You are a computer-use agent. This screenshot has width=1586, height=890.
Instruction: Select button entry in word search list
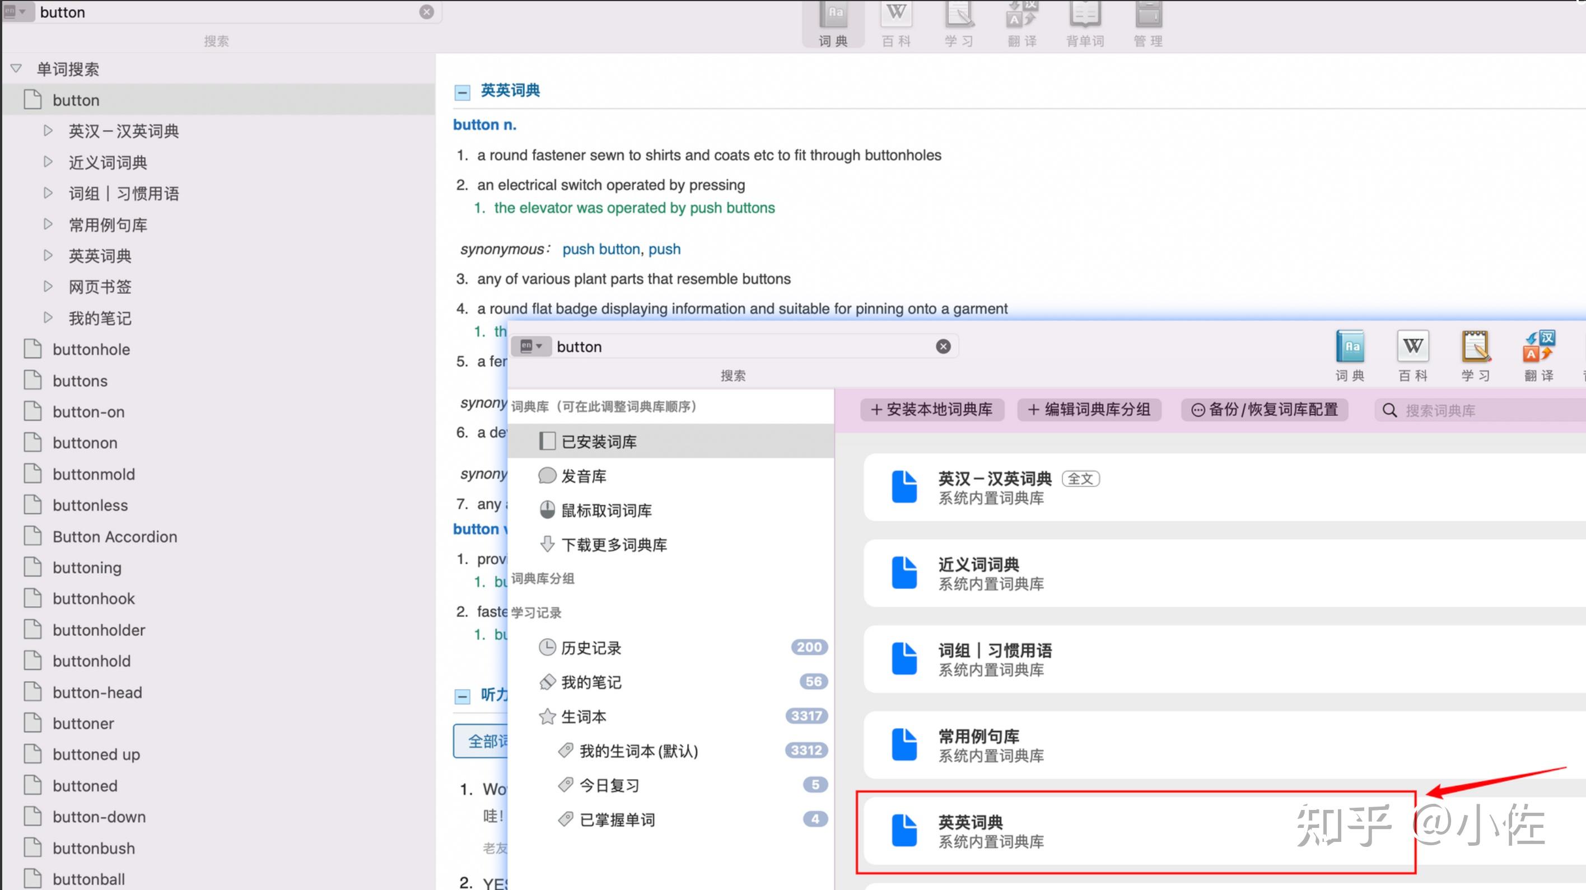click(219, 100)
